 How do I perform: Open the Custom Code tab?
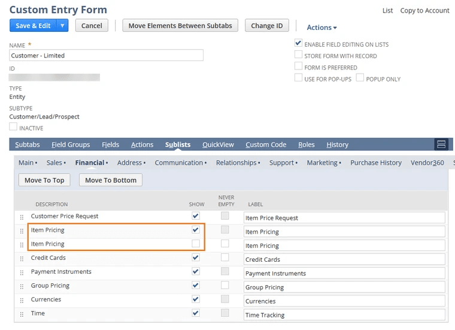[266, 144]
